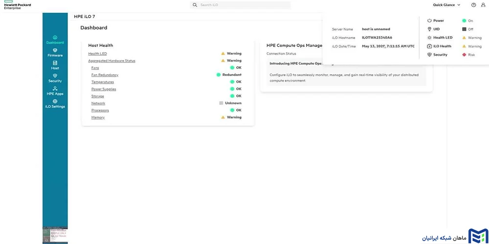Screen dimensions: 489x244
Task: Open the Storage link
Action: [98, 96]
